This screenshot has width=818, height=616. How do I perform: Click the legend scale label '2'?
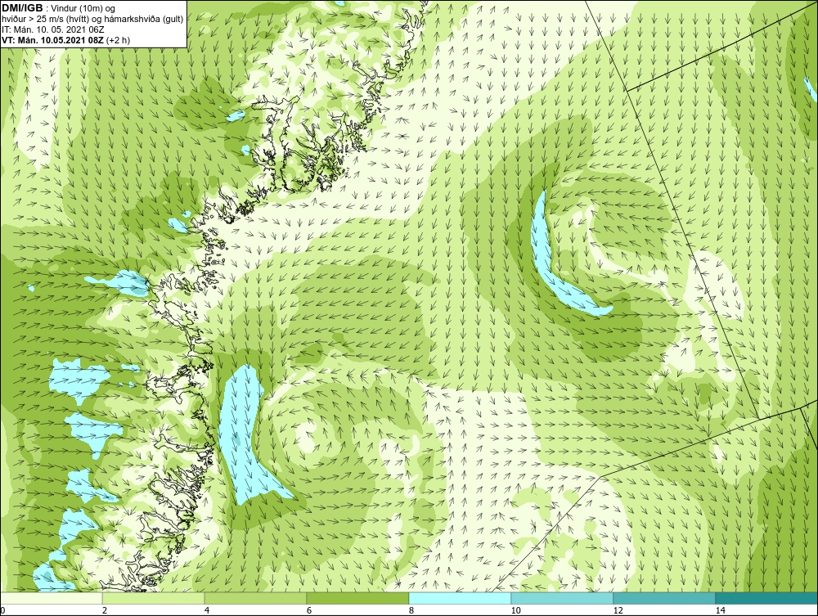tap(105, 610)
